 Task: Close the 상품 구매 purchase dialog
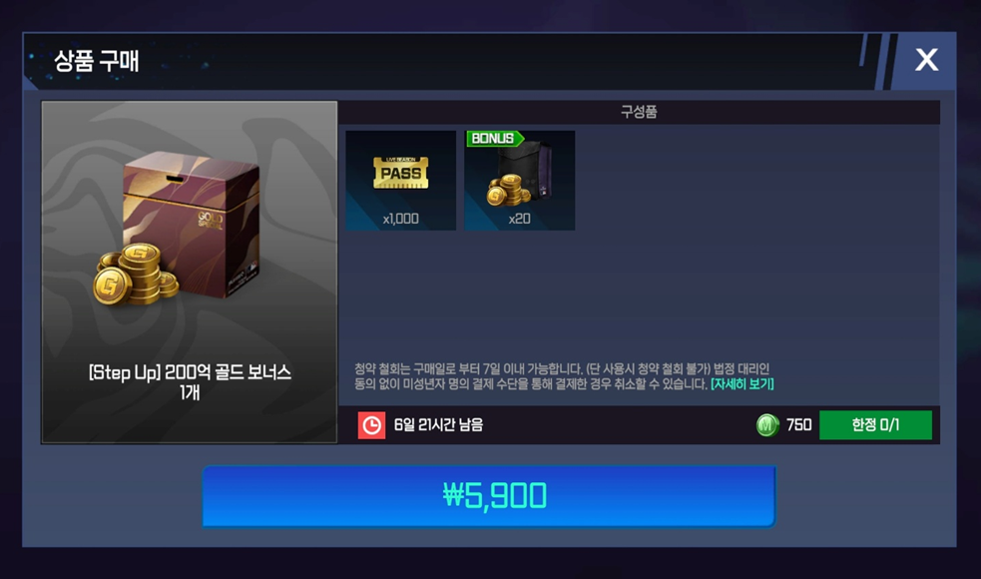pos(926,60)
